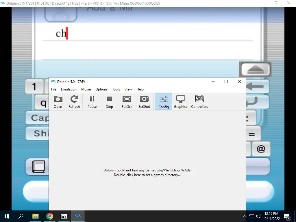Pause the running emulation
The image size is (296, 222).
(92, 101)
